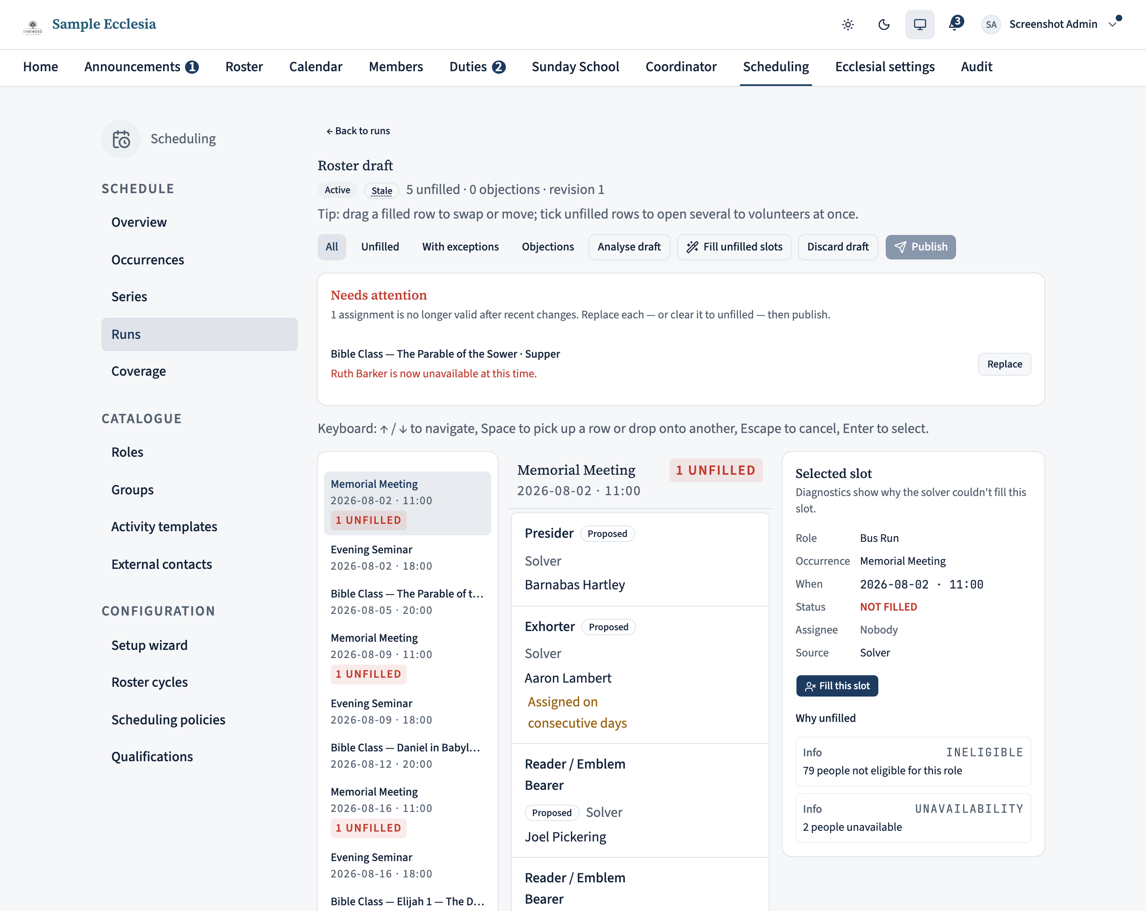Click the Scheduling calendar-clock sidebar icon
The image size is (1146, 911).
[x=121, y=139]
